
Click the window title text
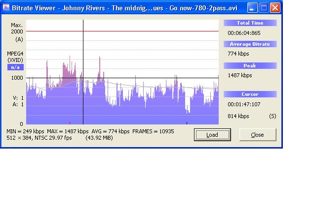click(124, 8)
